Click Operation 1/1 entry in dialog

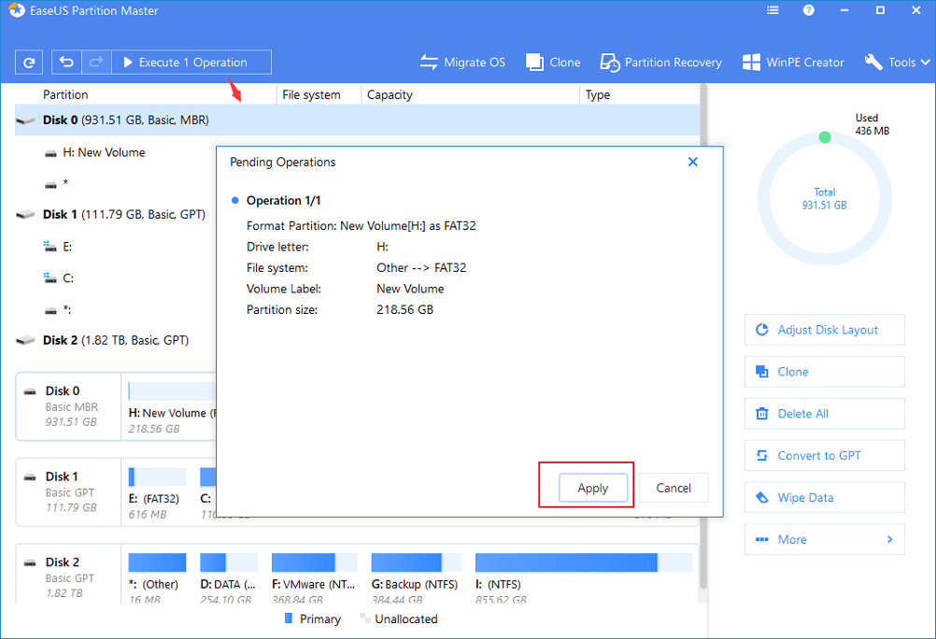coord(284,201)
